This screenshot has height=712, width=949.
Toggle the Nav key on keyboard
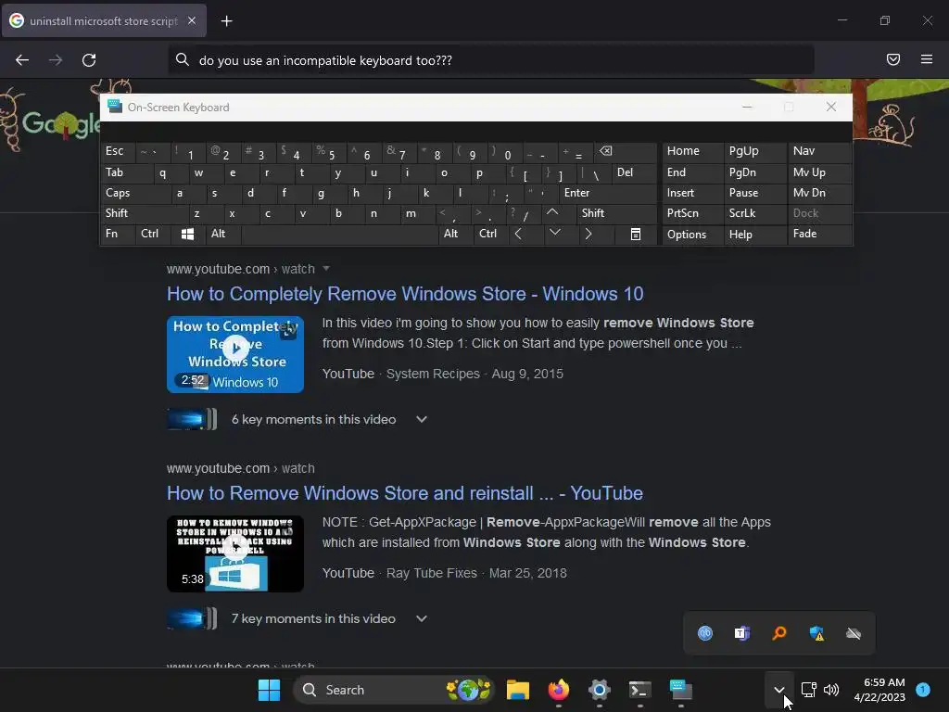(x=819, y=151)
